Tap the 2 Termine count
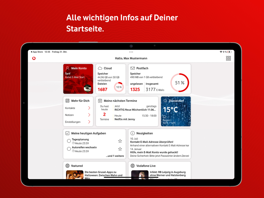The width and height of the screenshot is (264, 198). click(104, 114)
